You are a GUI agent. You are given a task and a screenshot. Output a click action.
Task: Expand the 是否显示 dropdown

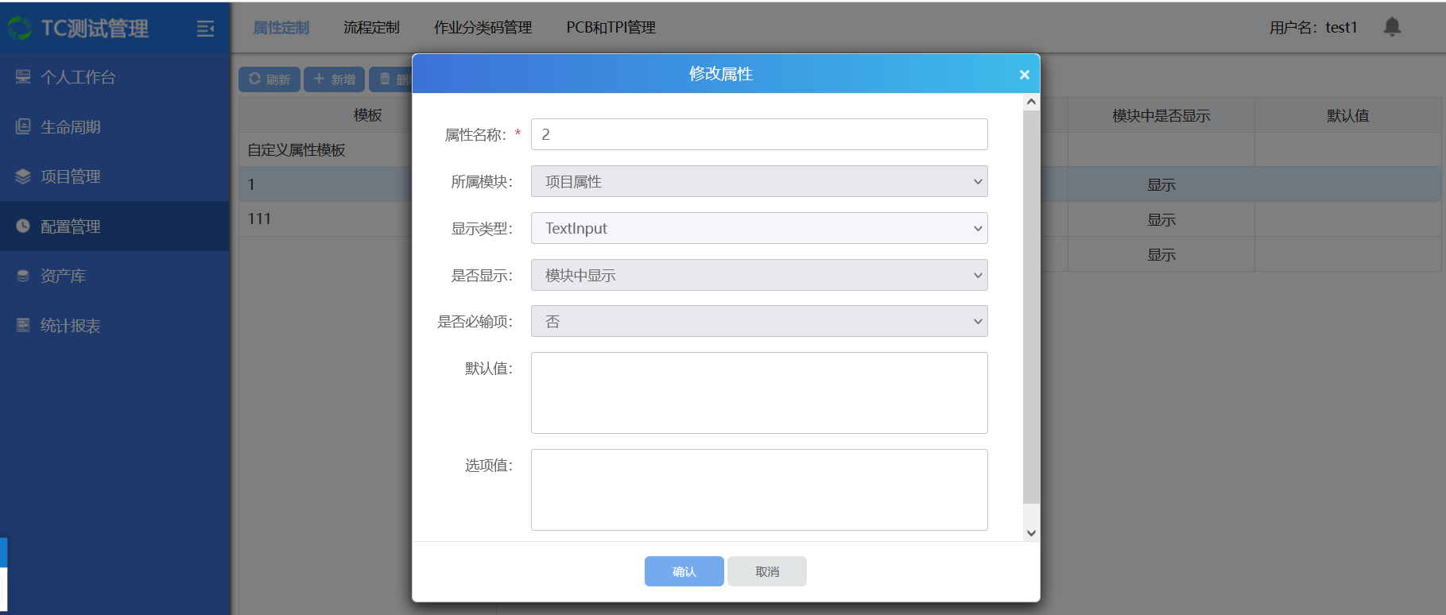click(758, 275)
